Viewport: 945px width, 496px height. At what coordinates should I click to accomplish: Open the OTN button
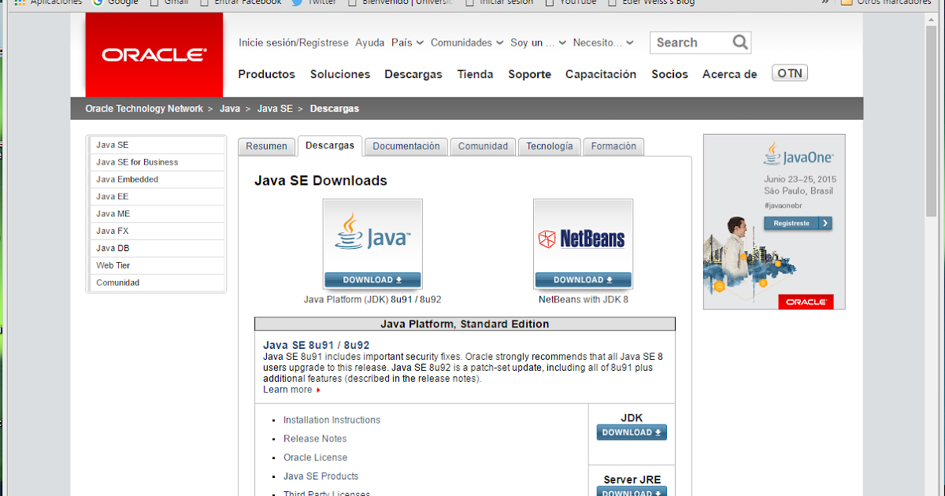[790, 73]
